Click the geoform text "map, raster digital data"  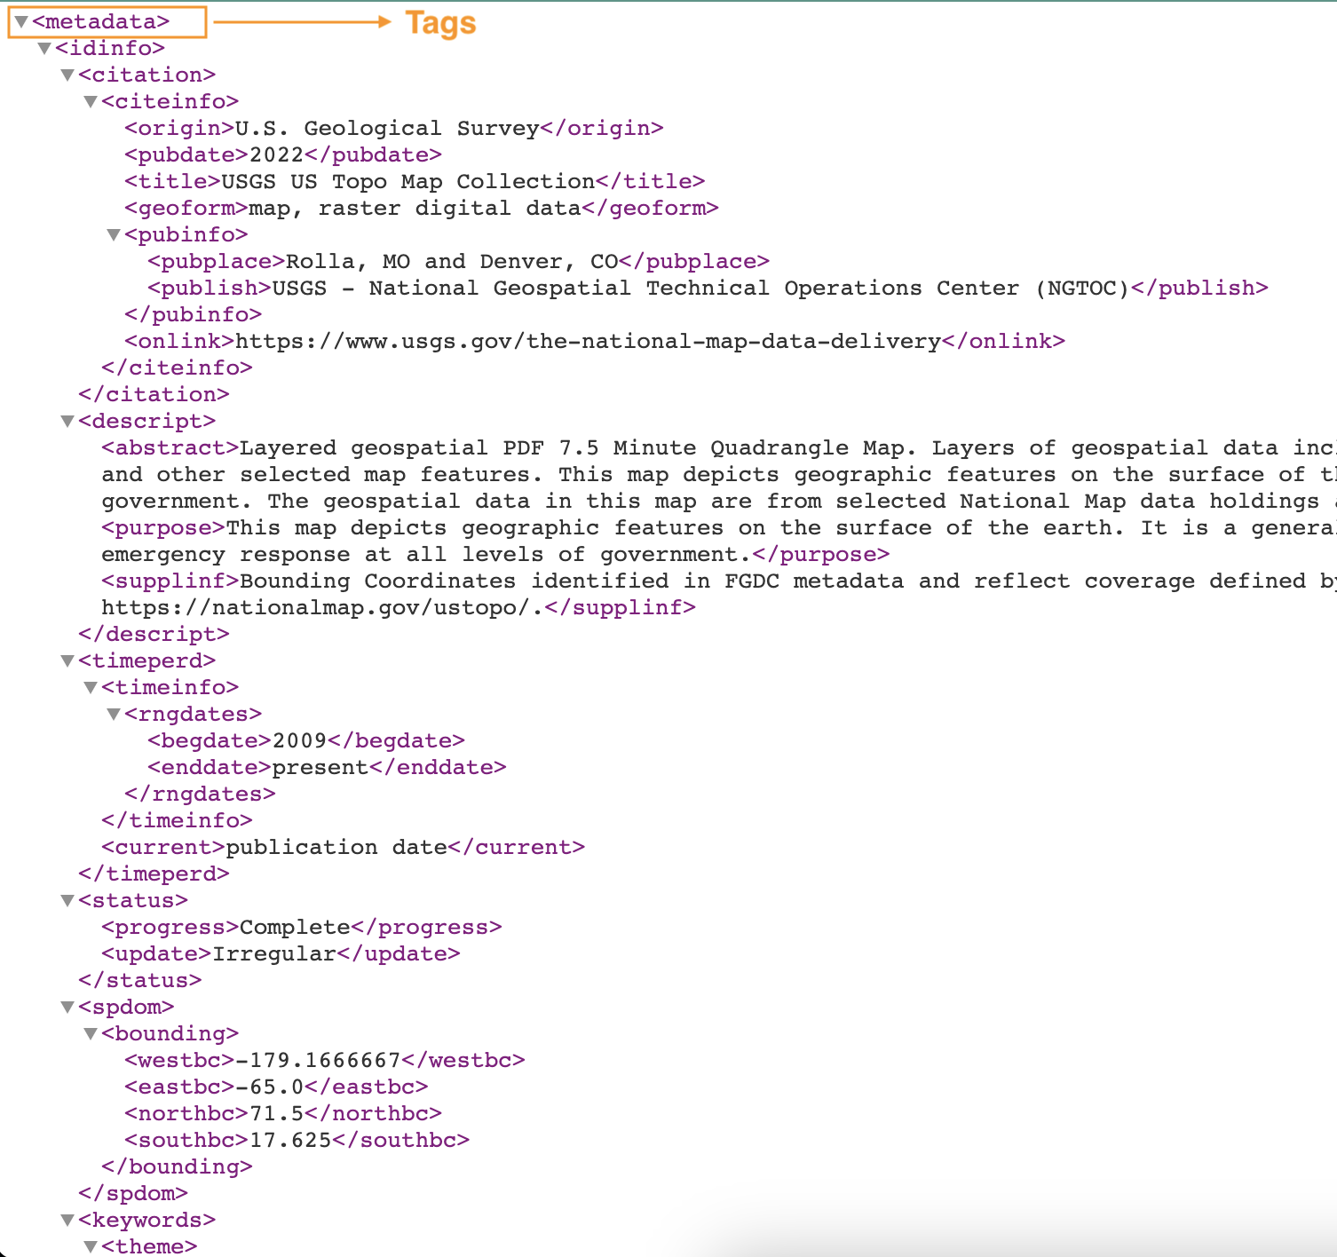tap(415, 208)
